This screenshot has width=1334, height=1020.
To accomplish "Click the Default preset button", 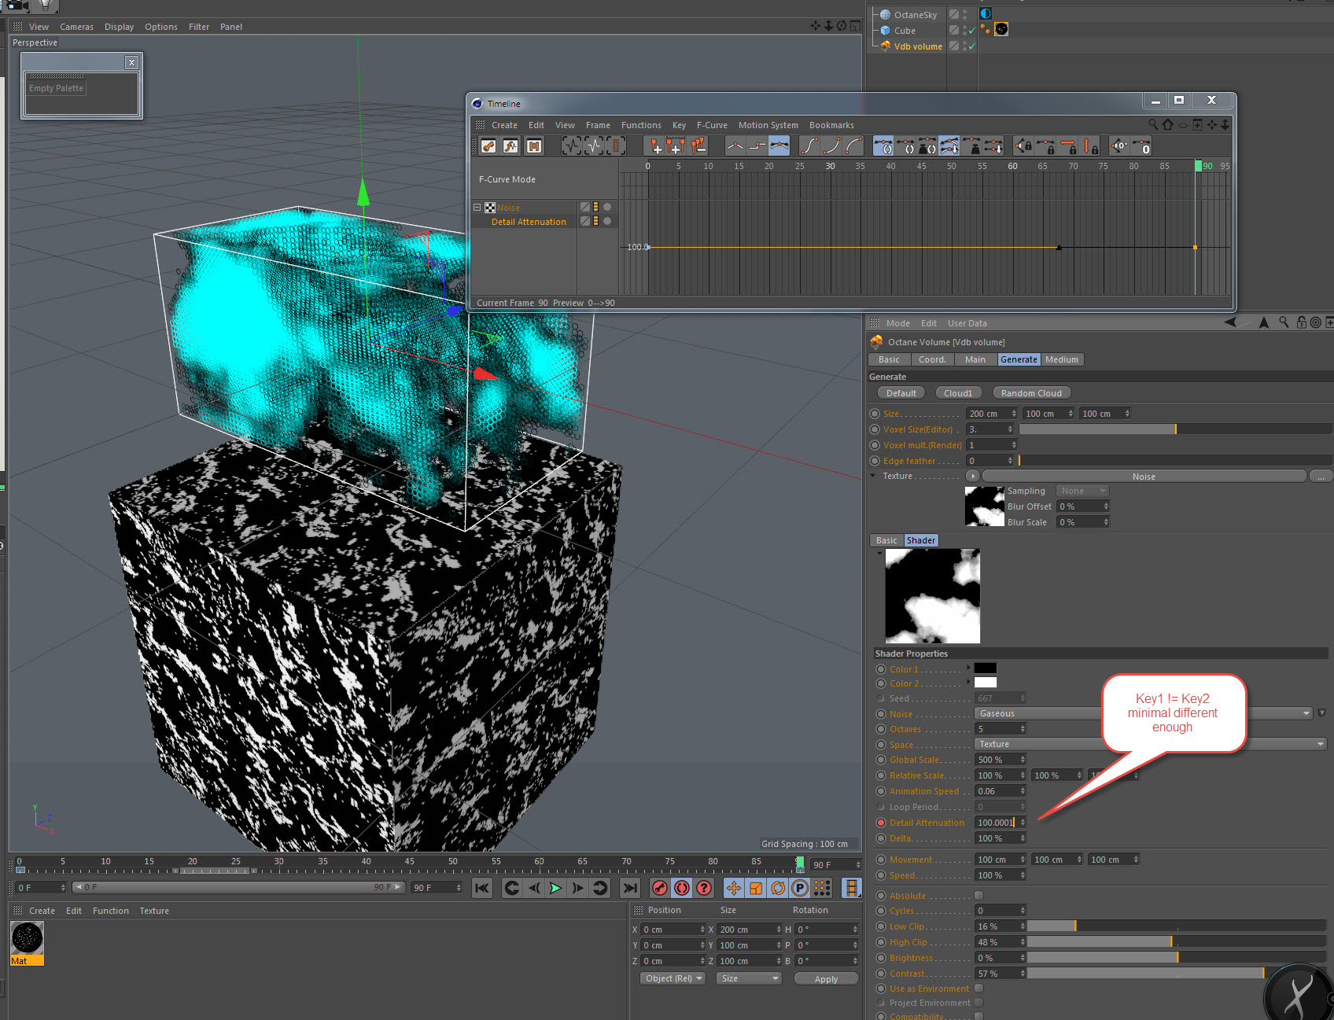I will coord(901,393).
